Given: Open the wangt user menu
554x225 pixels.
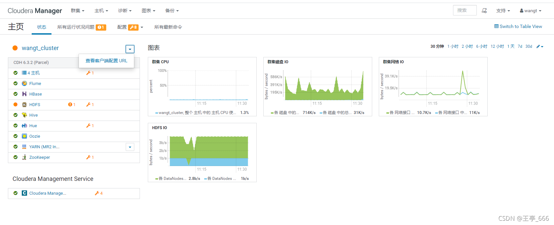Looking at the screenshot, I should [531, 11].
